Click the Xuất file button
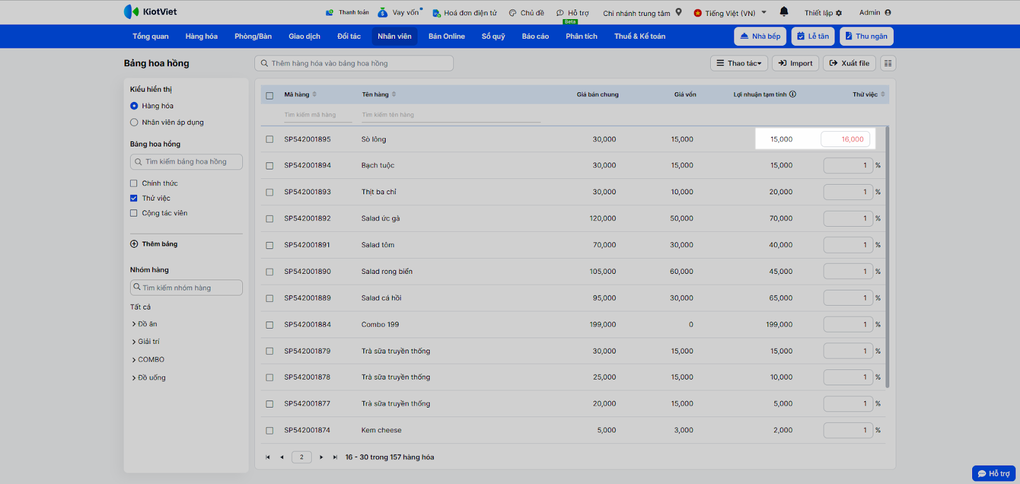This screenshot has width=1020, height=484. click(x=849, y=63)
